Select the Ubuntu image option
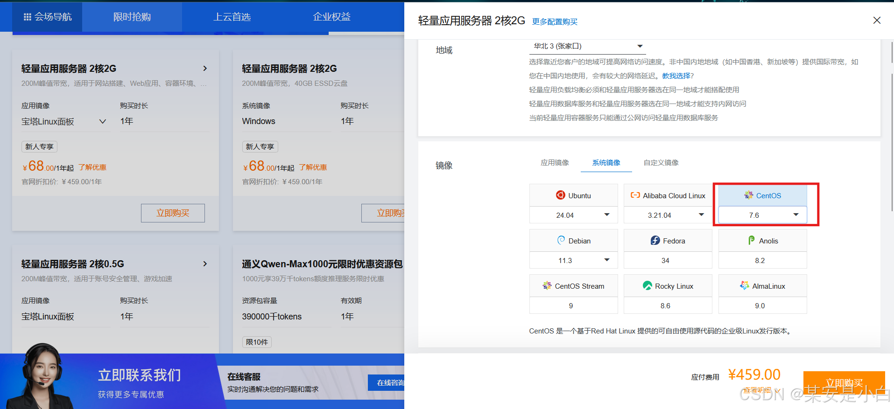Image resolution: width=894 pixels, height=409 pixels. [574, 195]
